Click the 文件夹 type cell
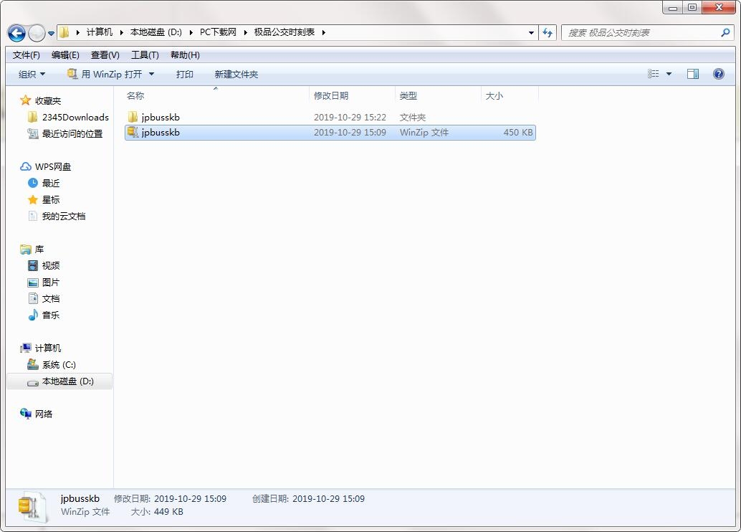The width and height of the screenshot is (741, 532). 413,118
